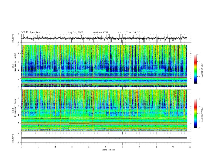Select the "start UT = 16:20:1" text

coord(131,32)
